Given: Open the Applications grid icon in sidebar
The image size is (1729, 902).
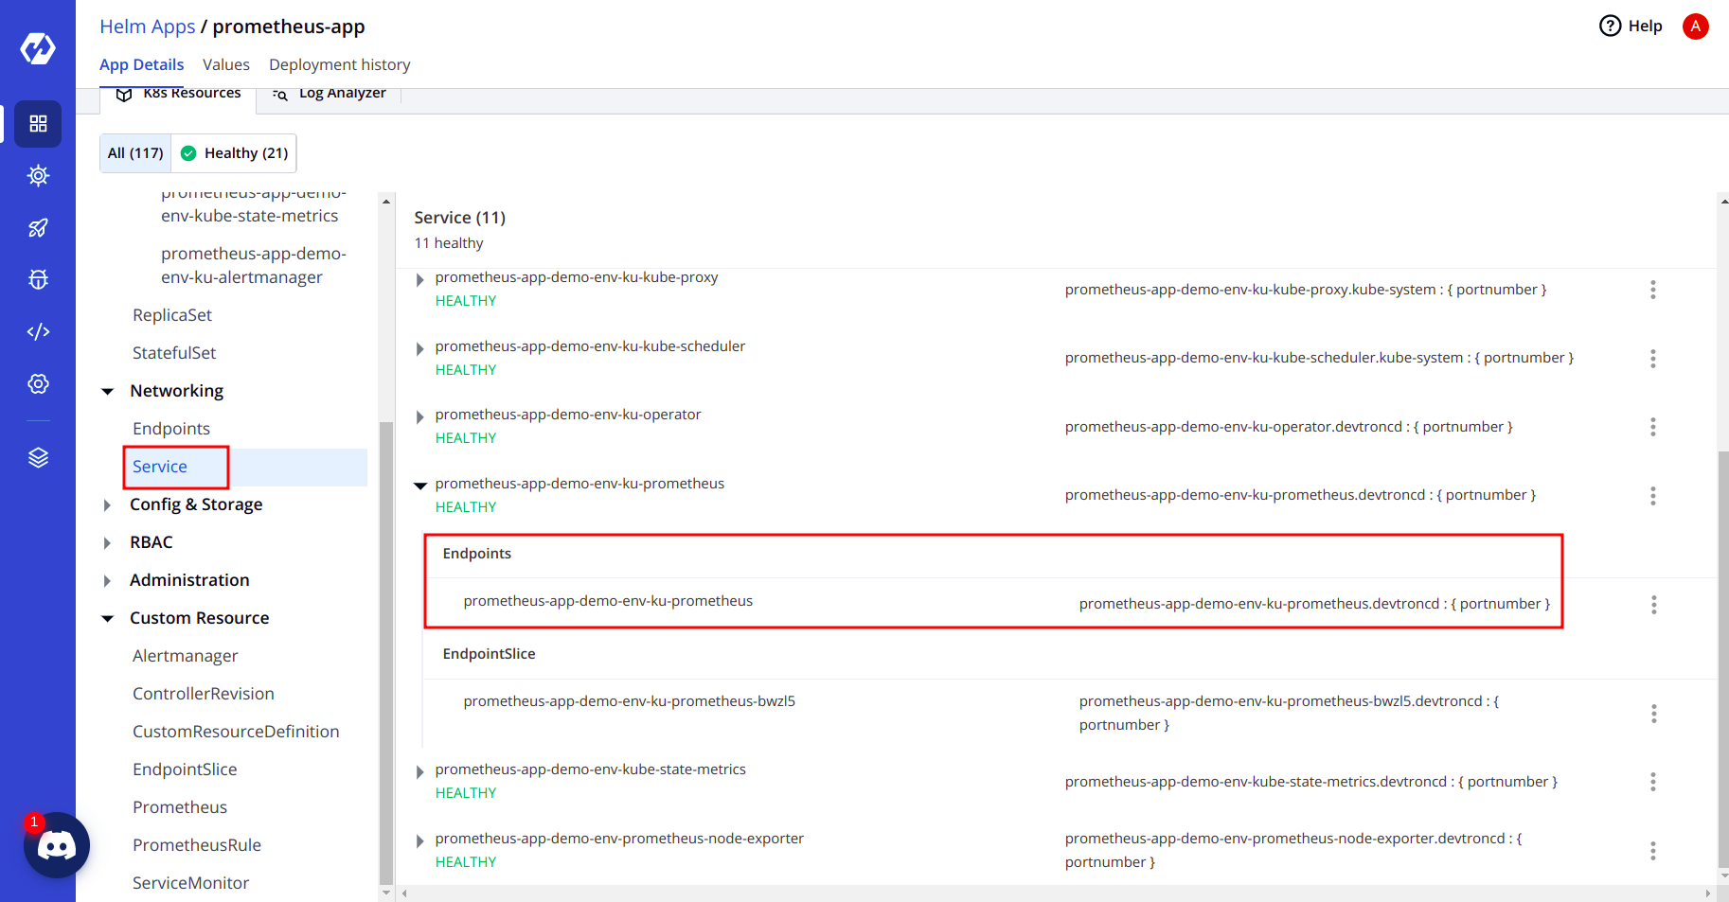Looking at the screenshot, I should coord(38,124).
